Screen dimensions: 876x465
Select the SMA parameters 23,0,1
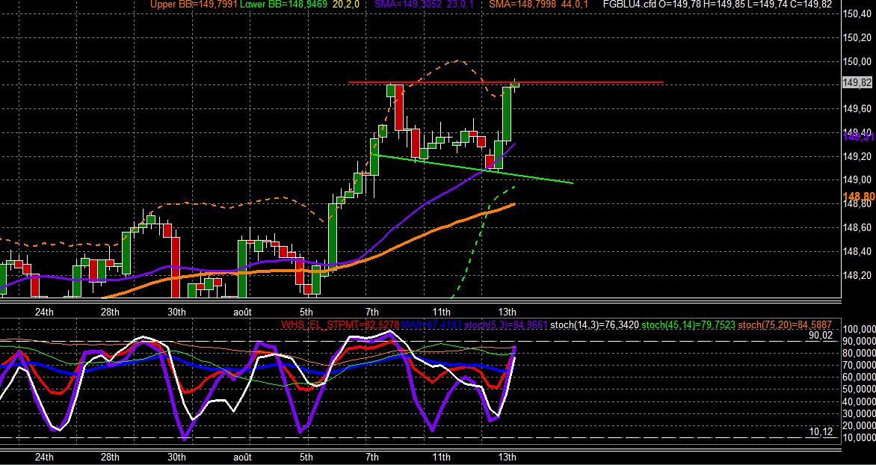[x=459, y=4]
